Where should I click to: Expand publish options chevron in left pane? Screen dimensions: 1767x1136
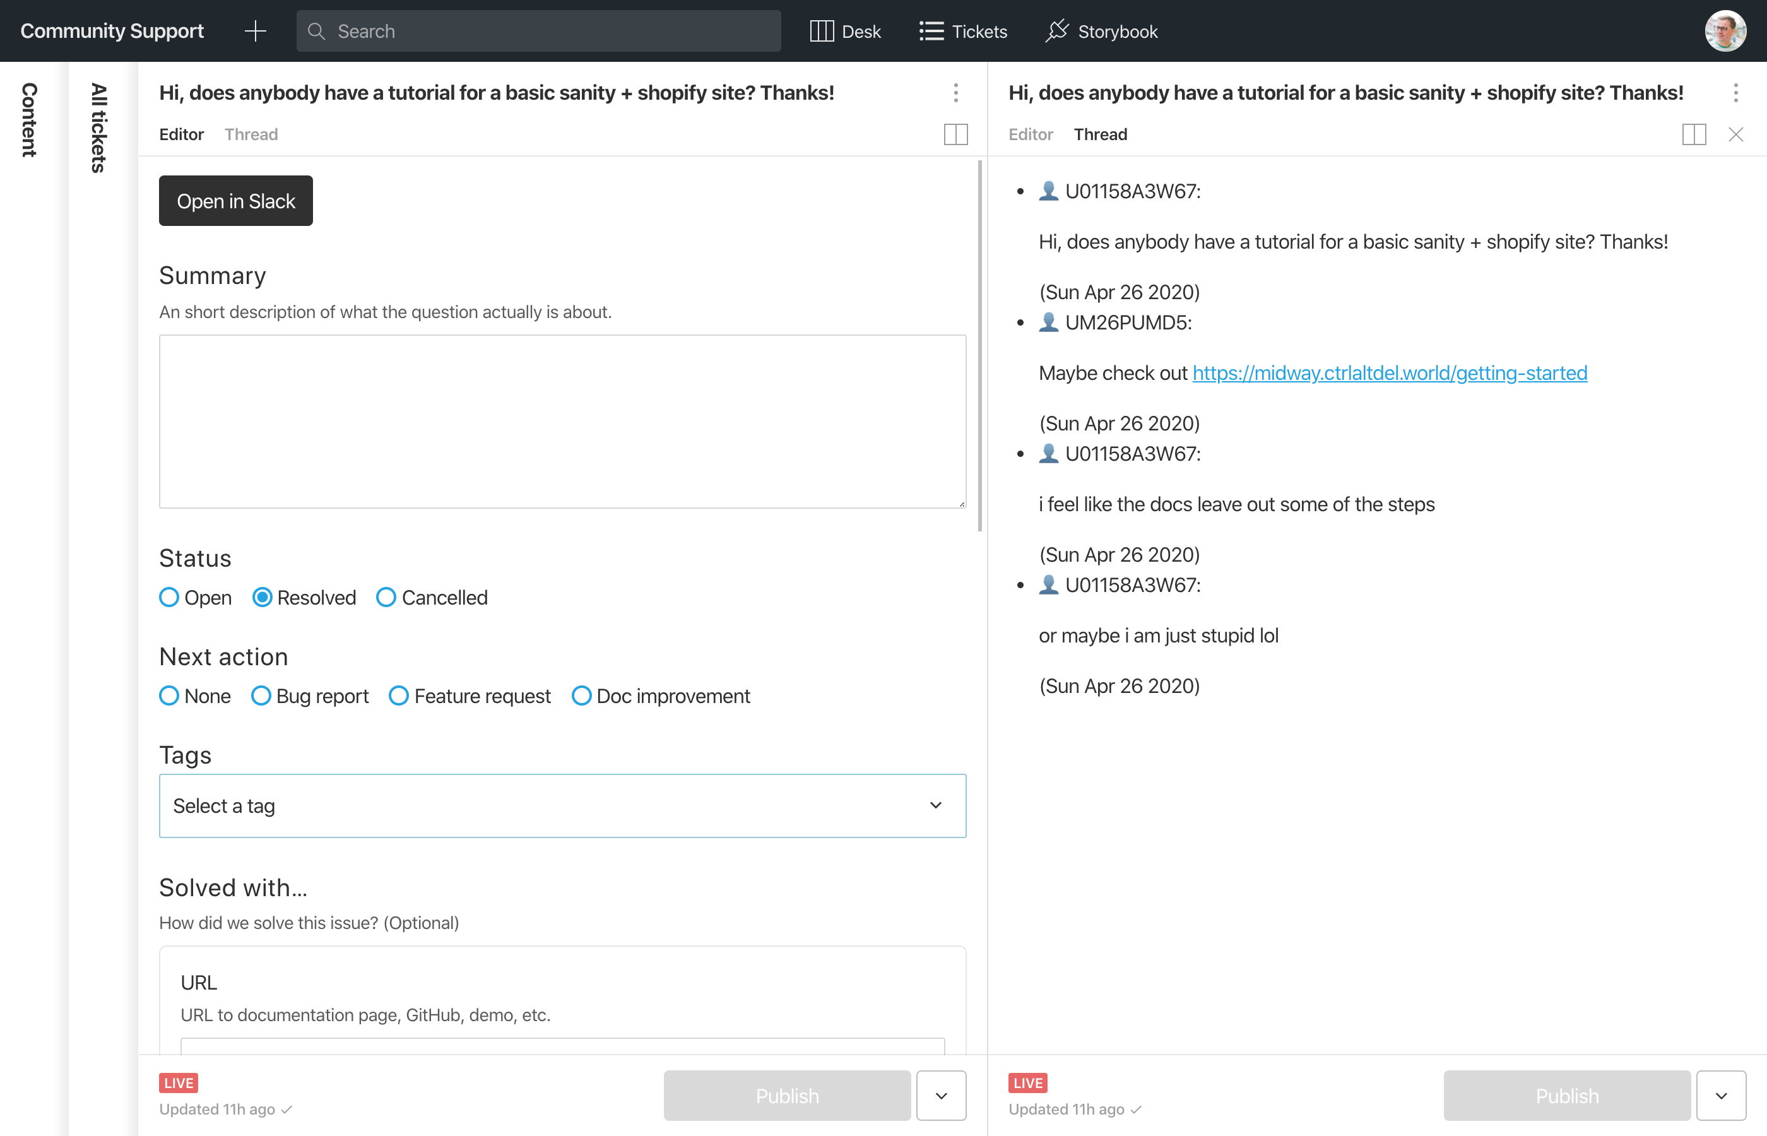tap(941, 1096)
